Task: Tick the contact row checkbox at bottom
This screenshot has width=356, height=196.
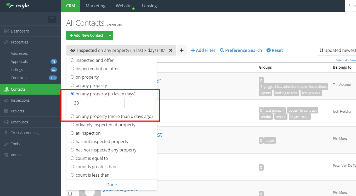Action: point(70,194)
